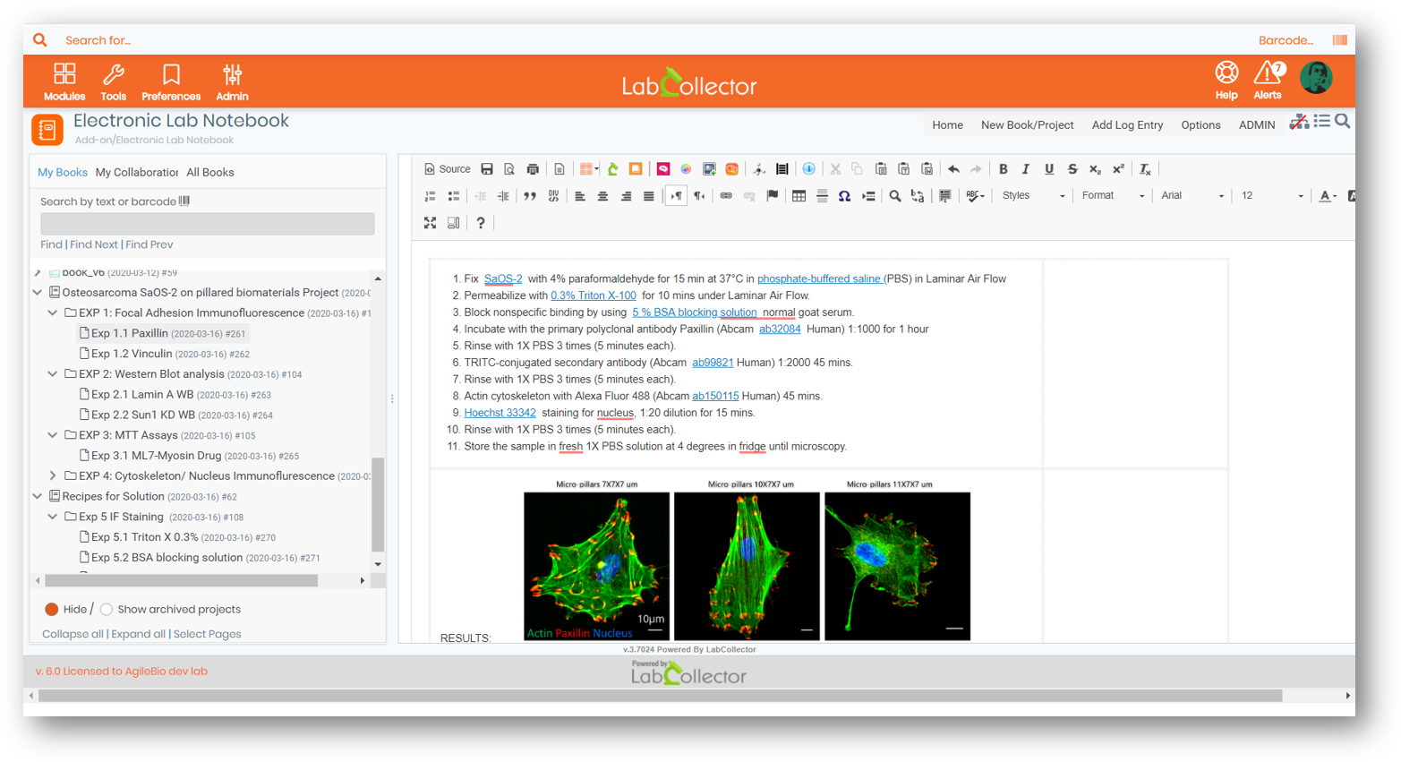Open Add Log Entry menu
The height and width of the screenshot is (762, 1401).
coord(1127,125)
